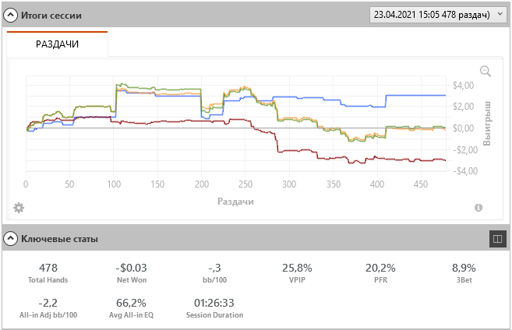Click the graph info icon
Viewport: 512px width, 330px height.
pyautogui.click(x=478, y=208)
